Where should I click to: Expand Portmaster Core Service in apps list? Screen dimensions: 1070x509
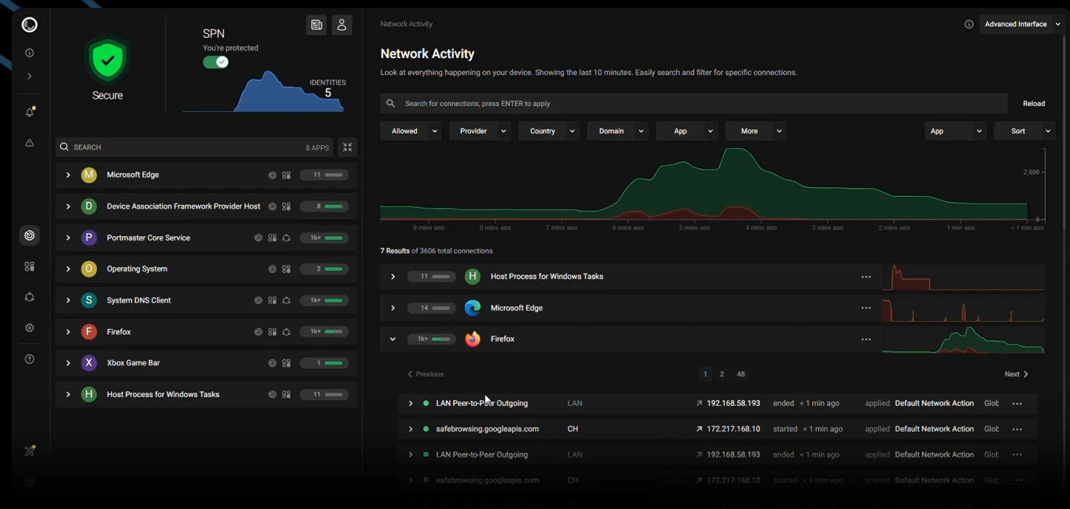pyautogui.click(x=68, y=237)
